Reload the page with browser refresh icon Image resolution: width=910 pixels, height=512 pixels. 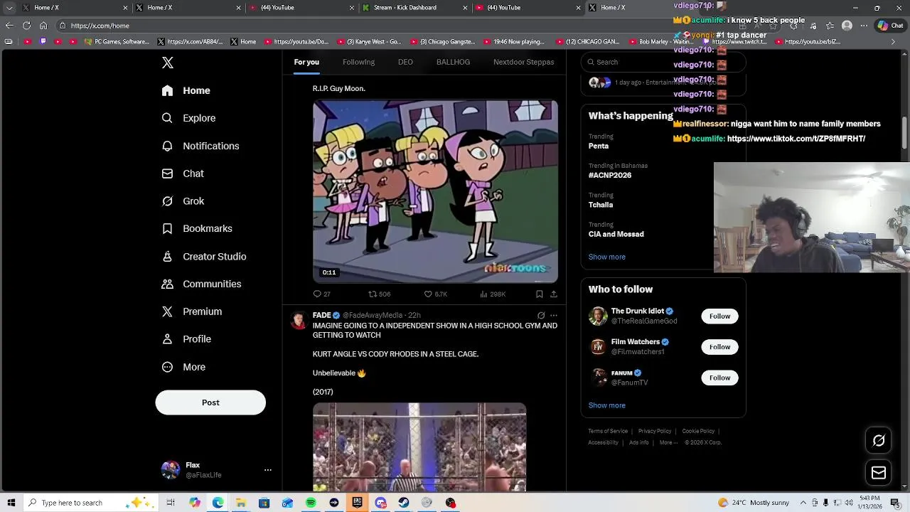[x=26, y=26]
